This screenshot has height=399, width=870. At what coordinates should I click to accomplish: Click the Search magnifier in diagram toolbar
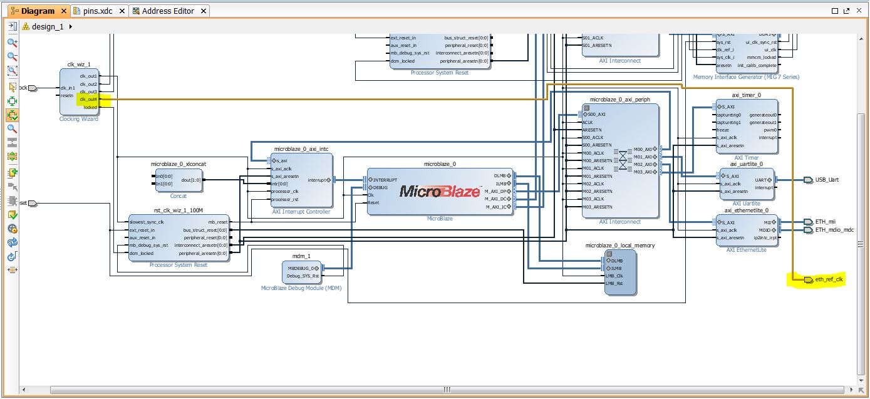[x=12, y=129]
